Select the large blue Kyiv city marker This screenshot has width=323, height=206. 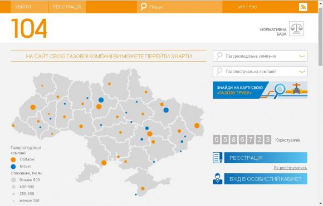(x=101, y=100)
